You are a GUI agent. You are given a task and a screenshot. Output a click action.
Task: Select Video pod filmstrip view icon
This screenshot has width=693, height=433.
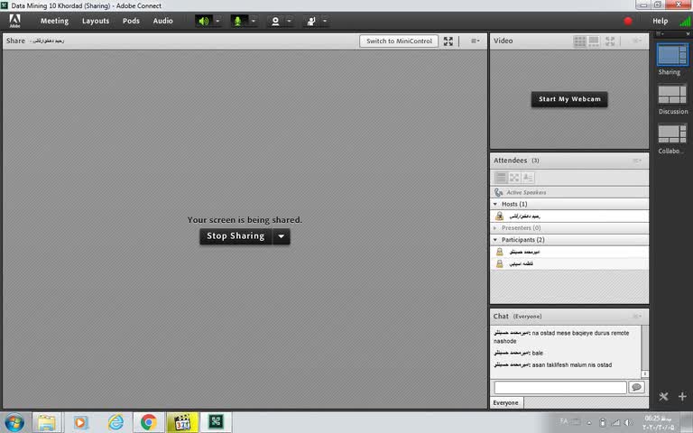[594, 41]
